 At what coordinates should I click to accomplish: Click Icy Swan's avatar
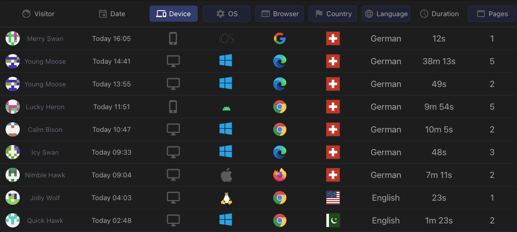13,152
